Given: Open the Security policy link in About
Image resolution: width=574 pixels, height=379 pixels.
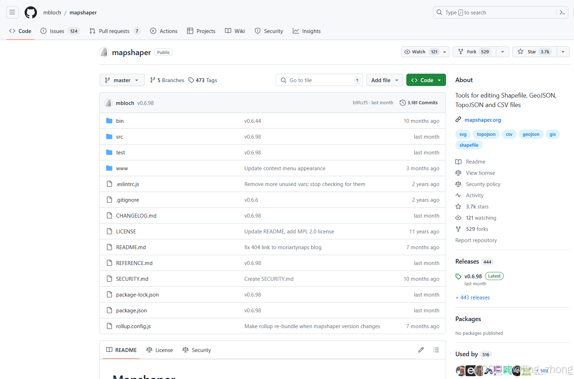Looking at the screenshot, I should click(x=483, y=184).
